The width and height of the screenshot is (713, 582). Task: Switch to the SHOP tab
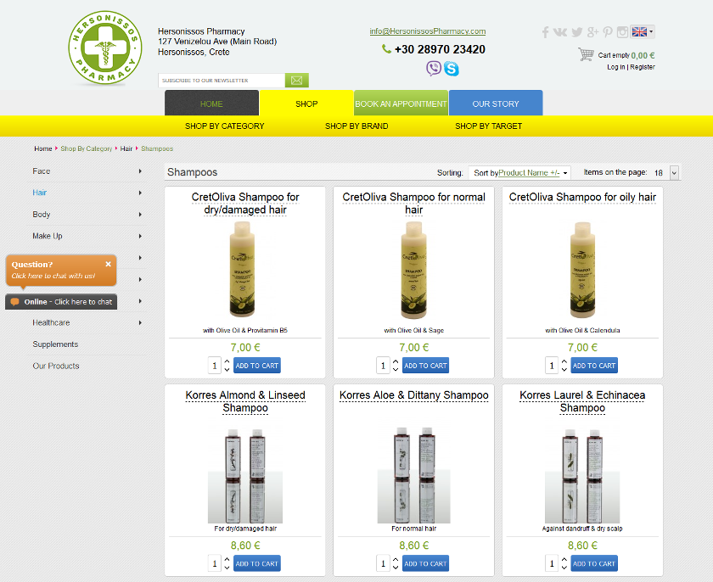[306, 104]
